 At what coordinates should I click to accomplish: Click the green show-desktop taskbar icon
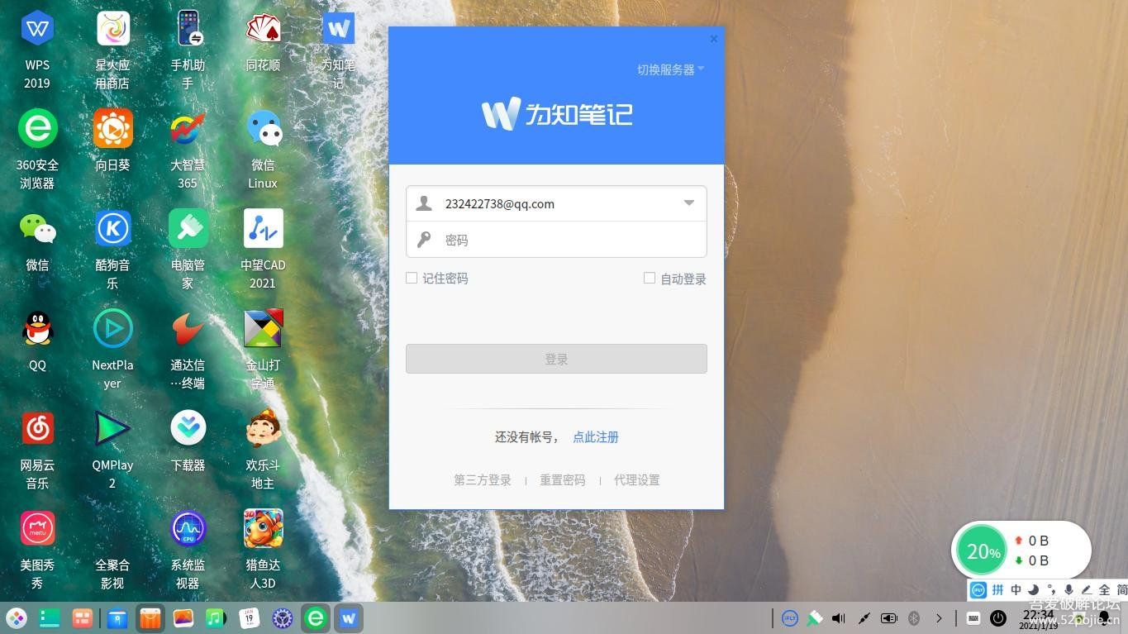tap(50, 617)
